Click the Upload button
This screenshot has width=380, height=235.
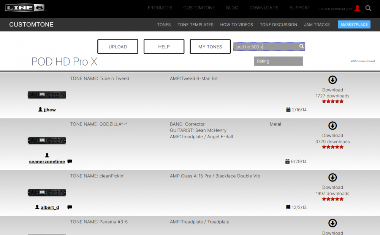pyautogui.click(x=118, y=47)
